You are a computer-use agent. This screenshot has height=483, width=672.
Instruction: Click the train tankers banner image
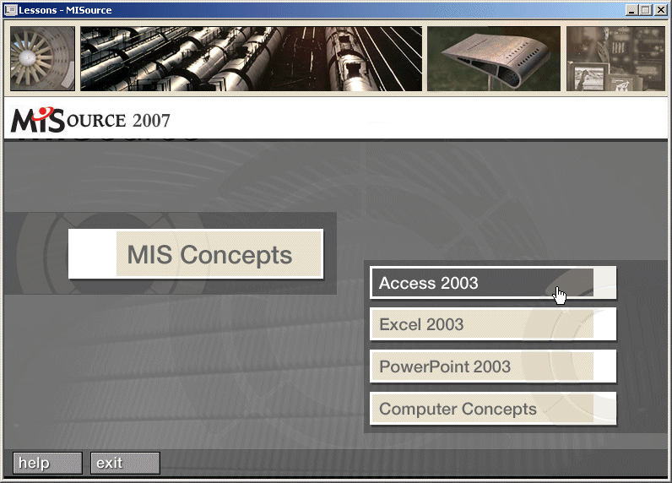pyautogui.click(x=251, y=58)
